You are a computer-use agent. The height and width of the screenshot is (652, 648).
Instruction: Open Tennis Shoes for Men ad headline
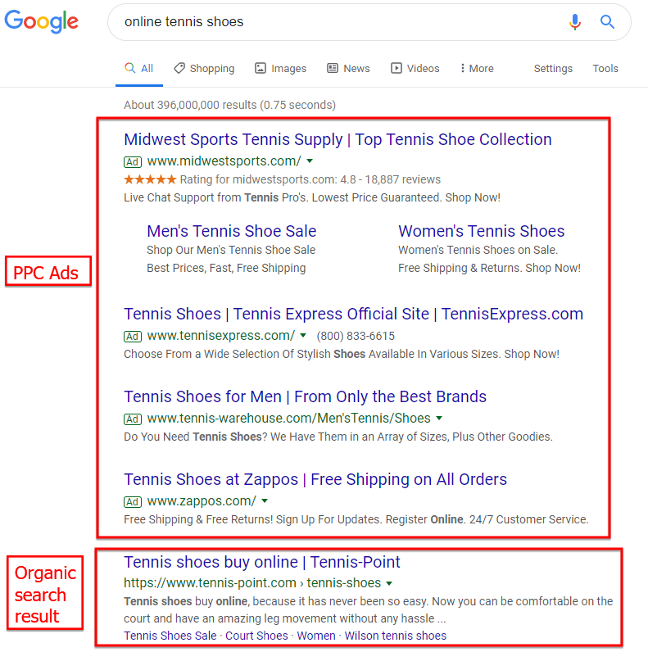click(306, 396)
